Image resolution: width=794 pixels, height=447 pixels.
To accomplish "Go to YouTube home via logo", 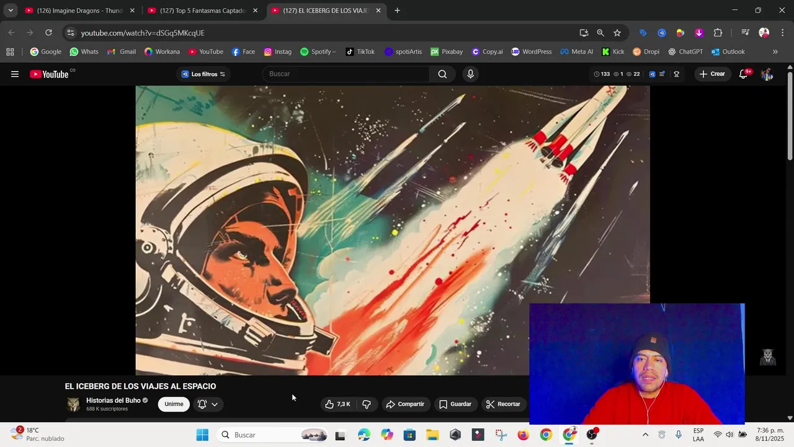I will [x=49, y=74].
